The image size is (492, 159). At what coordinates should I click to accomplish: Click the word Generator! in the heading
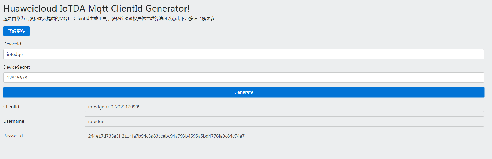point(167,9)
